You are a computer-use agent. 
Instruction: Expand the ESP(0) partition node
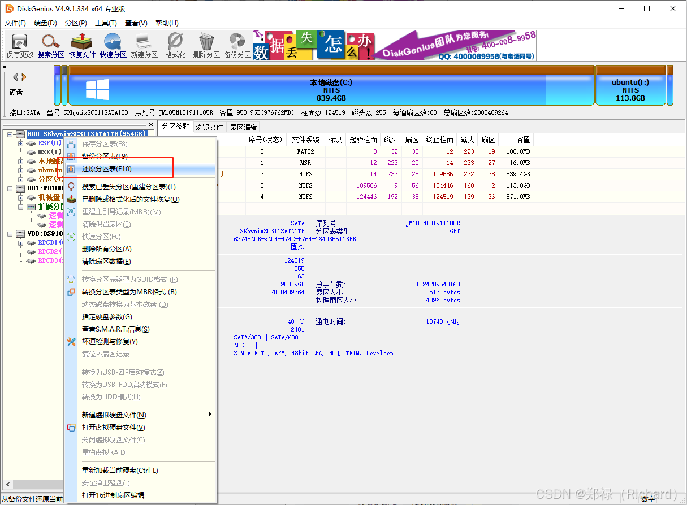[20, 143]
